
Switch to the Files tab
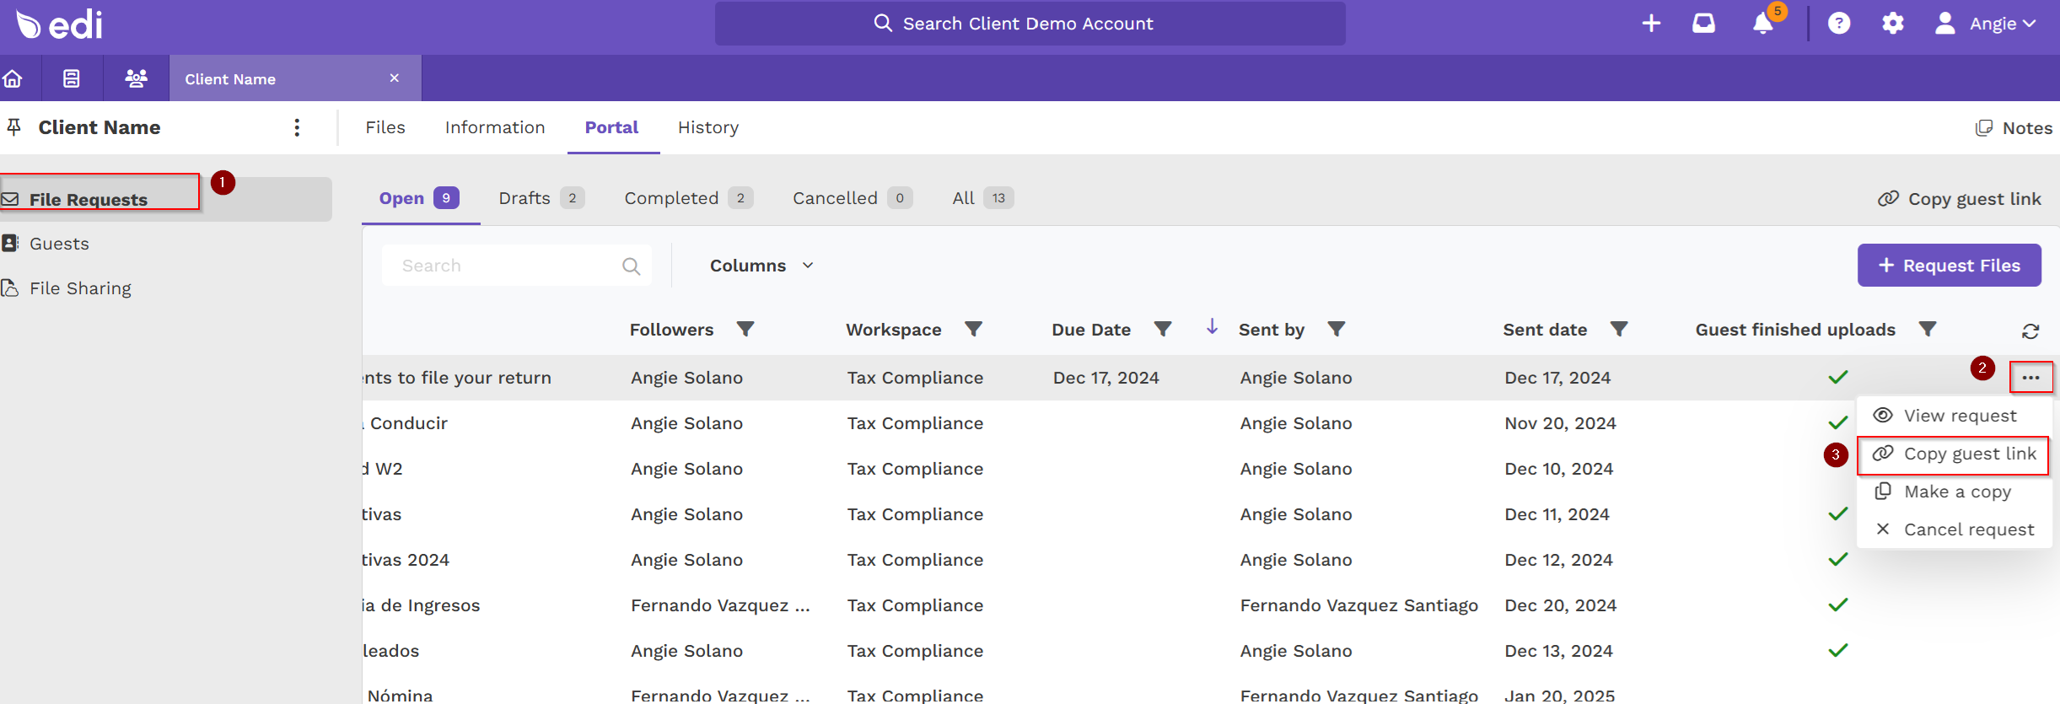[385, 127]
